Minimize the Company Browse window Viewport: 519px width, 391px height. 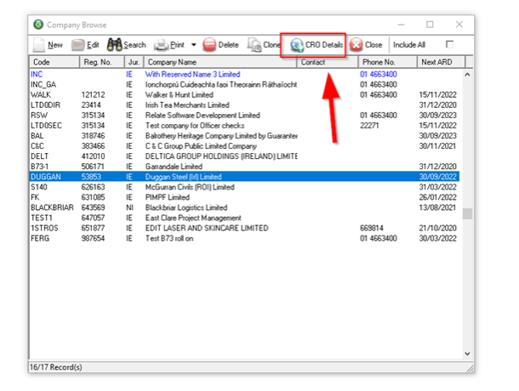pos(401,25)
